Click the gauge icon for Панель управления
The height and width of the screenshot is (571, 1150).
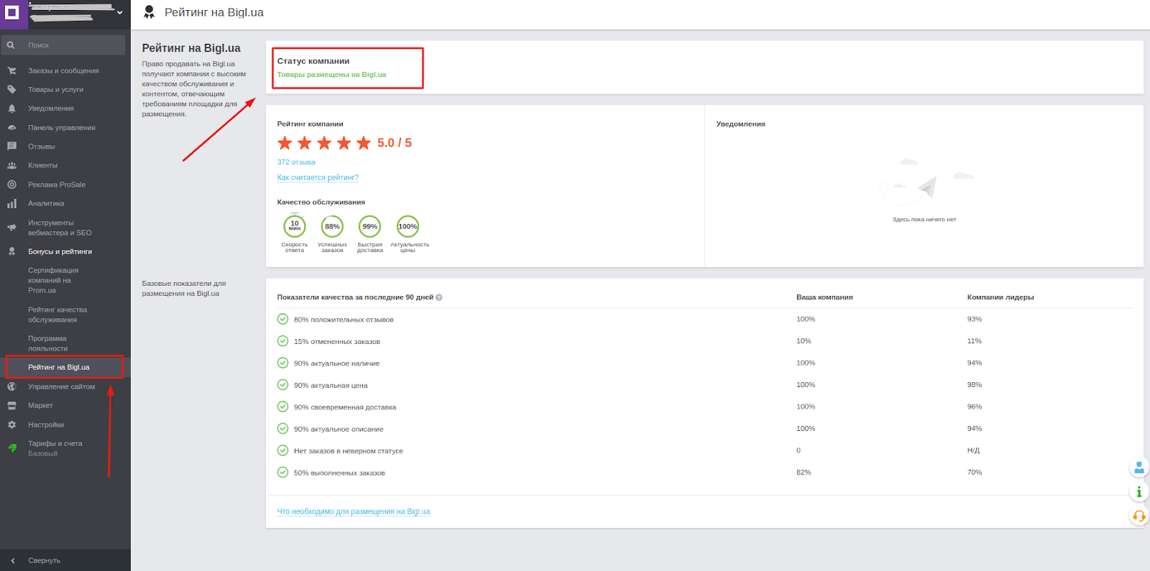click(11, 128)
